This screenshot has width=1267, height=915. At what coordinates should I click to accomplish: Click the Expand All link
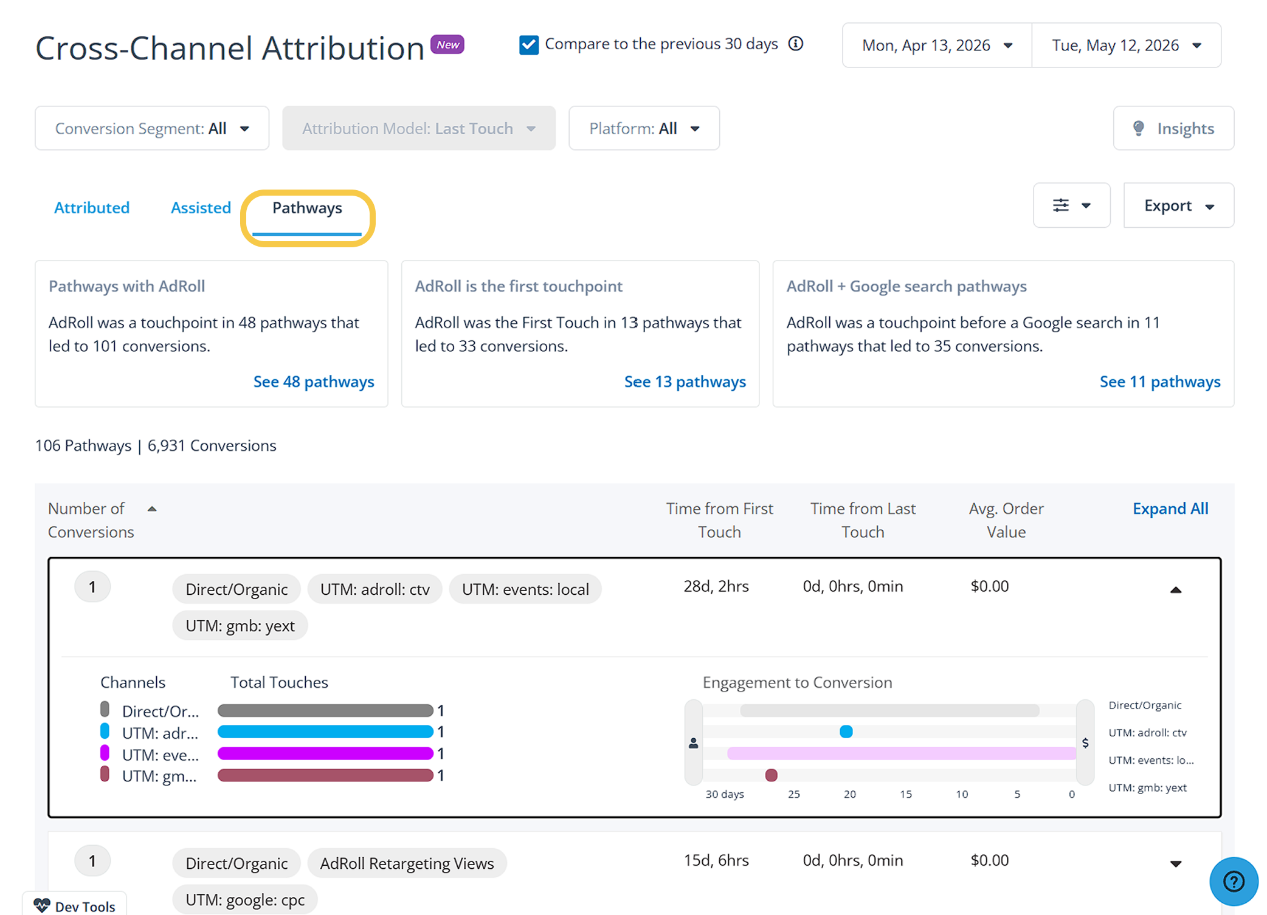click(x=1170, y=509)
